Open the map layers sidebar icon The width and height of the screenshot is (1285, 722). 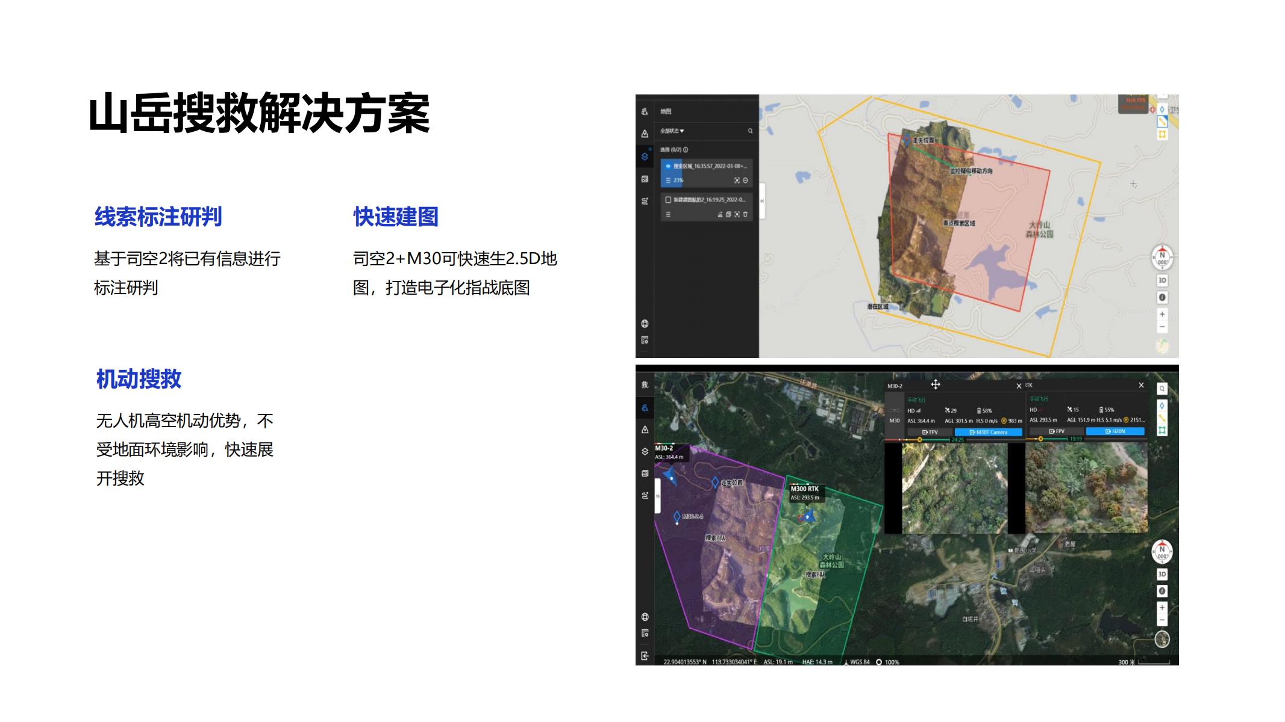(645, 156)
